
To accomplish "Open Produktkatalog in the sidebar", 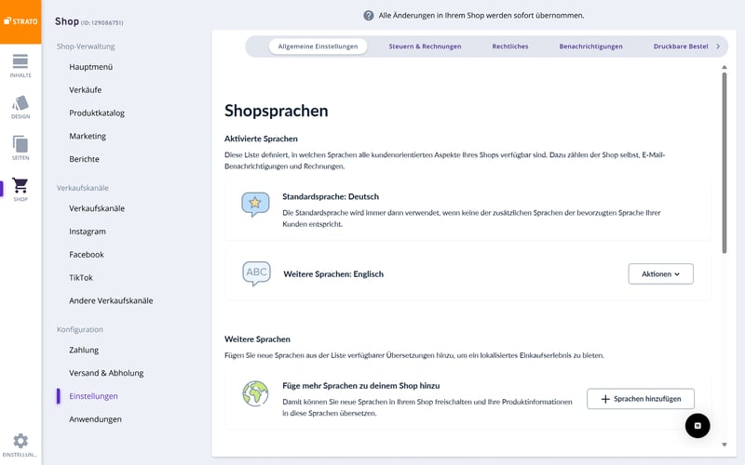I will click(x=97, y=113).
